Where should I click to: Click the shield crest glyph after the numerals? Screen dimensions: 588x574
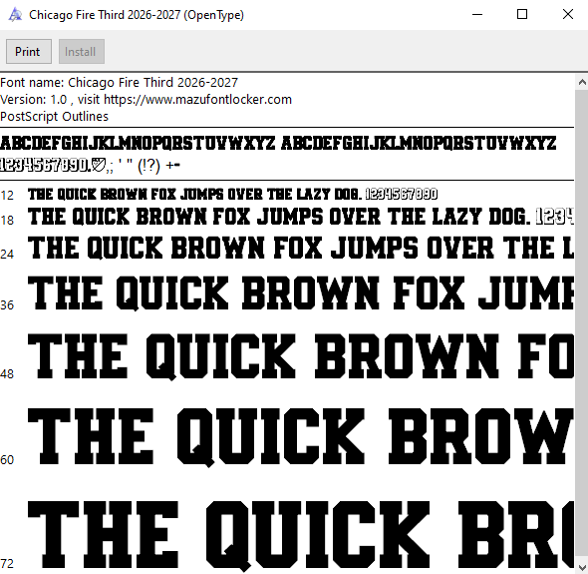[99, 165]
